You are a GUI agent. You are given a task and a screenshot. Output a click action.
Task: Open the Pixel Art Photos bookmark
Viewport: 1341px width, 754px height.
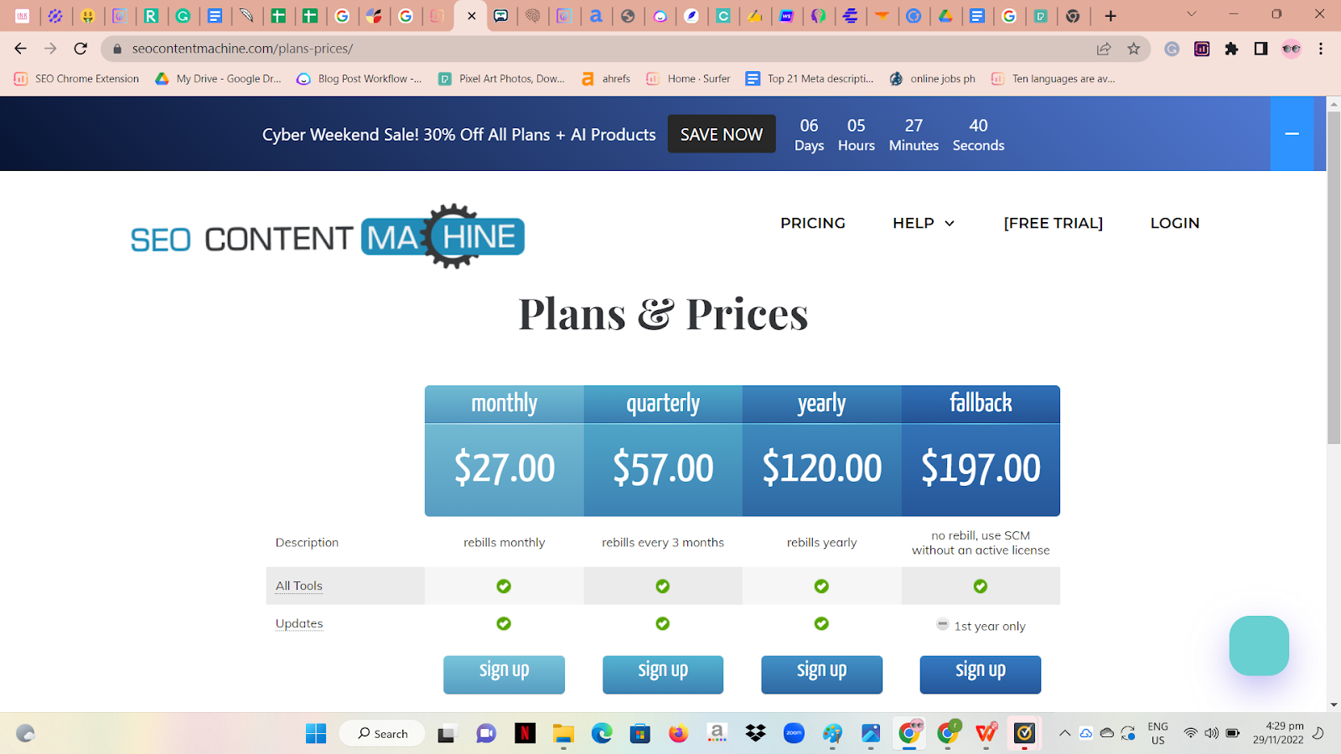point(502,79)
